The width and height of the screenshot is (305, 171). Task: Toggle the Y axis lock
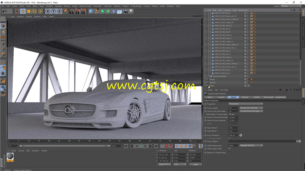[53, 11]
